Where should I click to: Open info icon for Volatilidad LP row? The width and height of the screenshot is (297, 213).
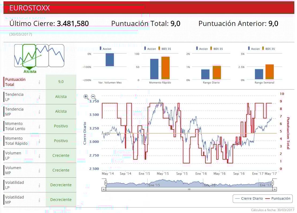(x=39, y=185)
